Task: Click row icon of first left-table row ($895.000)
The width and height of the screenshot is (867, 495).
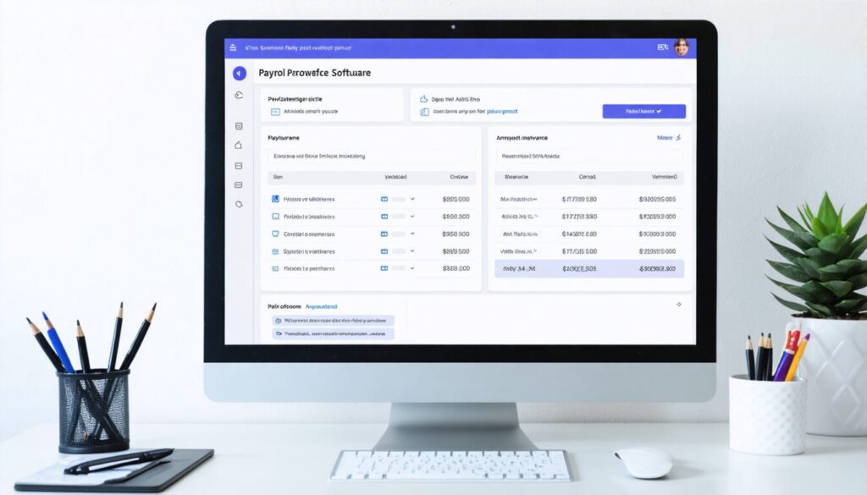Action: tap(275, 199)
